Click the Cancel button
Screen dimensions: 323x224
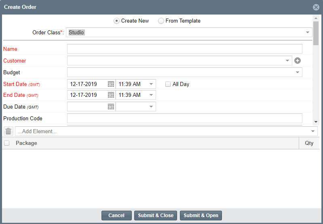pyautogui.click(x=116, y=216)
